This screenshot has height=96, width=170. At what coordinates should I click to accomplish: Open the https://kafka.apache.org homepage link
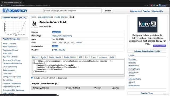click(62, 36)
